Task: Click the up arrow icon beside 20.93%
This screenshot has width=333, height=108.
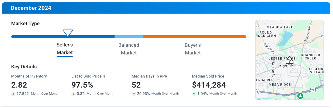Action: (134, 94)
